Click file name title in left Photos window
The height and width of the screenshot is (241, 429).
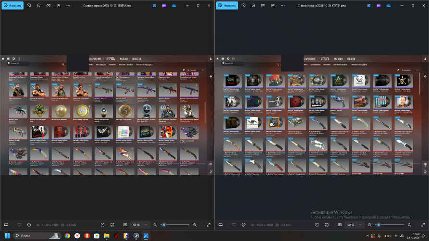tap(107, 5)
